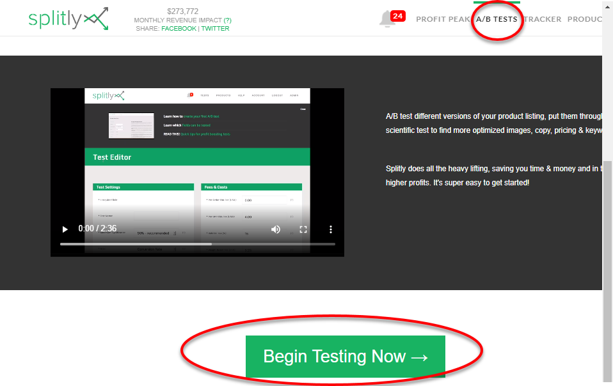The height and width of the screenshot is (386, 613).
Task: Seek on the video progress bar
Action: pyautogui.click(x=198, y=244)
